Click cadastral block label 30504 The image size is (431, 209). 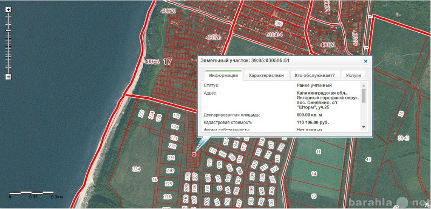[x=275, y=35]
